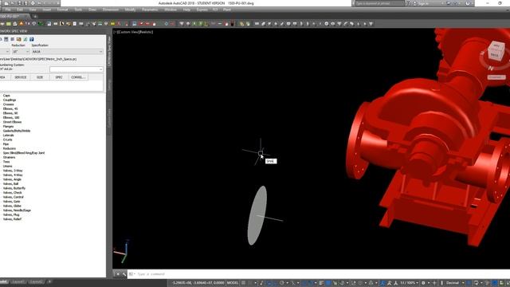Open the Format menu
Image resolution: width=510 pixels, height=287 pixels.
click(x=62, y=10)
